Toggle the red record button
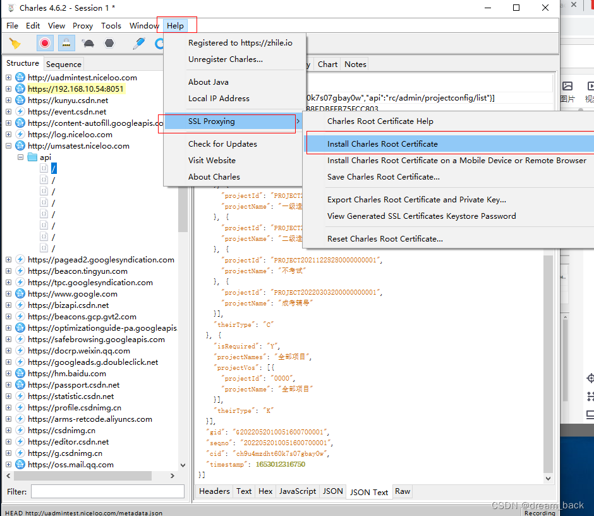Screen dimensions: 594x516 45,43
